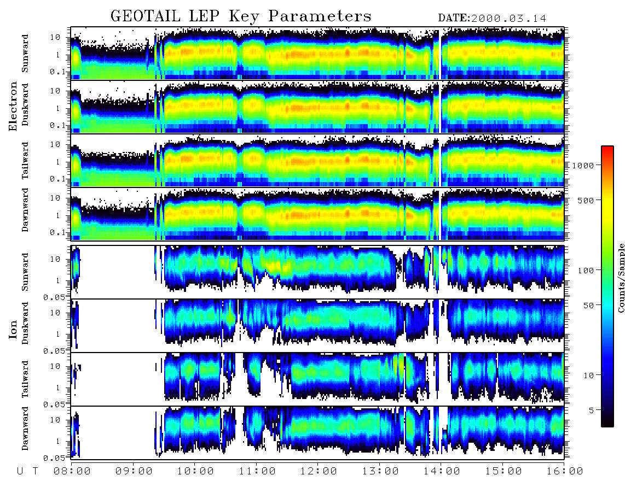625x481 pixels.
Task: Pick the 14:00 time axis tick label
Action: [442, 472]
